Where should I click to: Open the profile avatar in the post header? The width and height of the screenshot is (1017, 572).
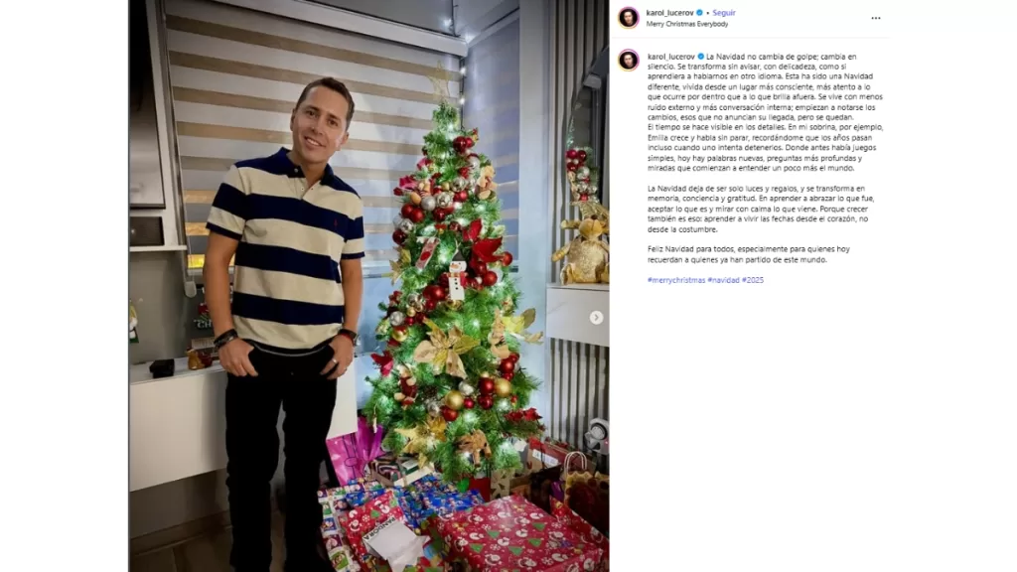(628, 18)
